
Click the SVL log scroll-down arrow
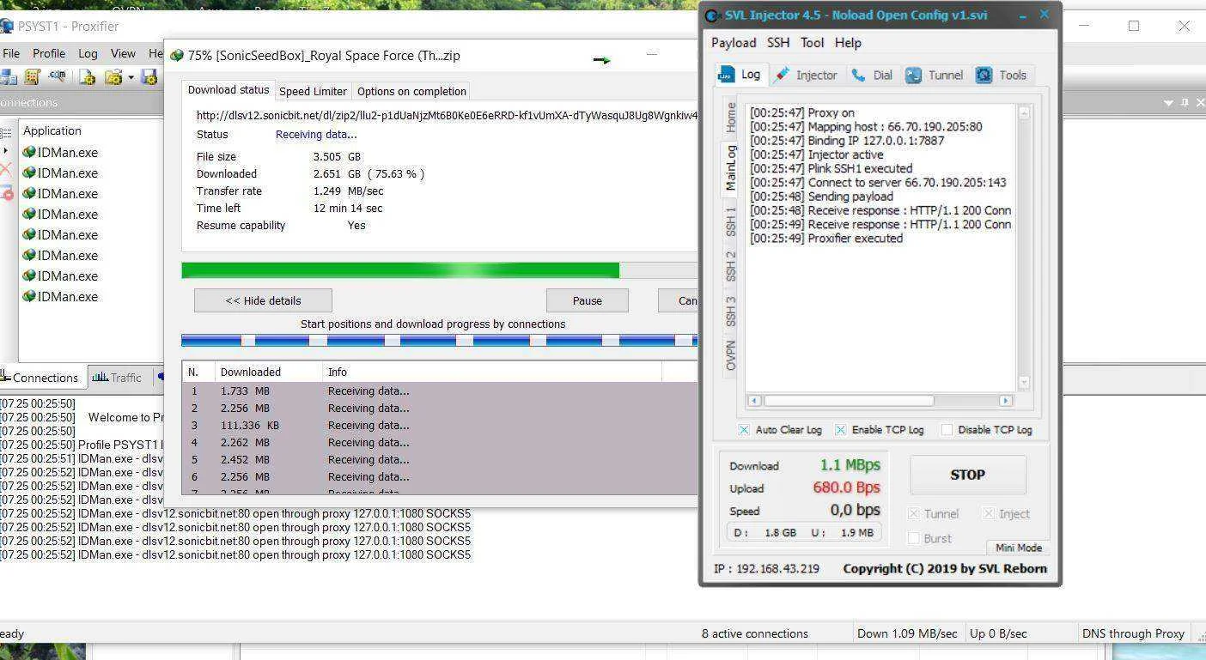click(x=1023, y=382)
